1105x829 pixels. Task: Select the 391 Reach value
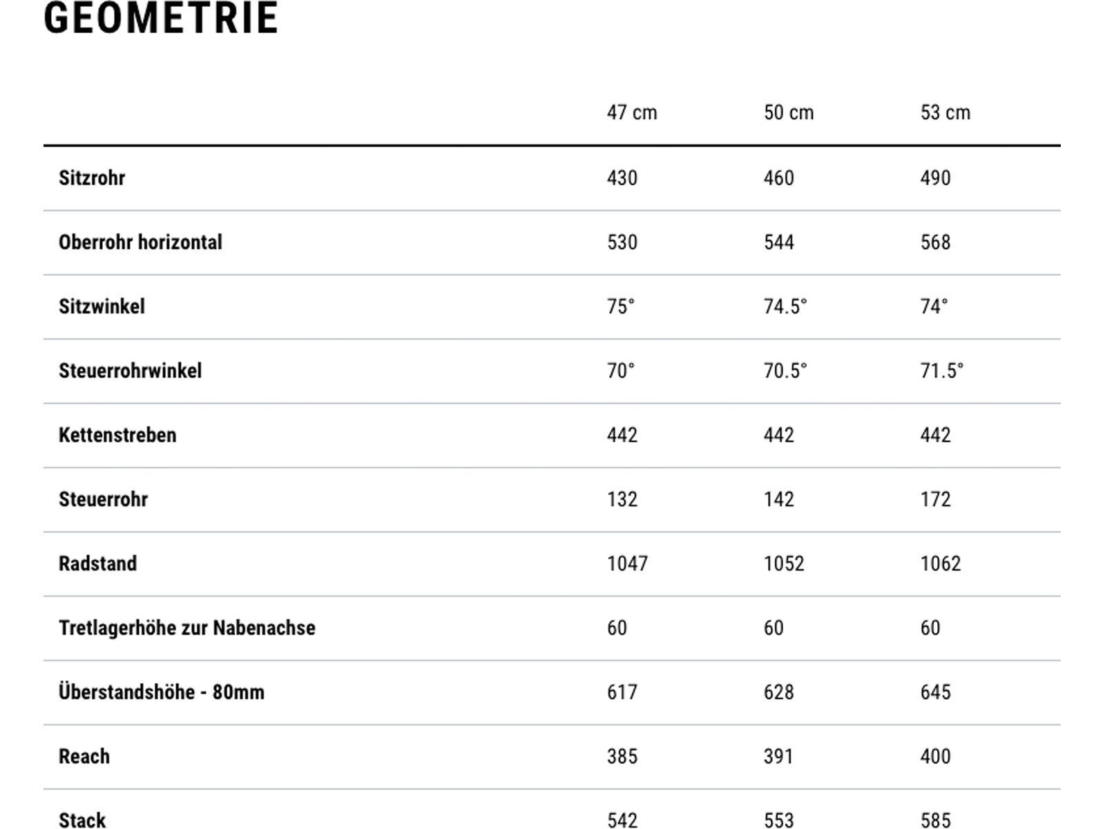pyautogui.click(x=778, y=756)
